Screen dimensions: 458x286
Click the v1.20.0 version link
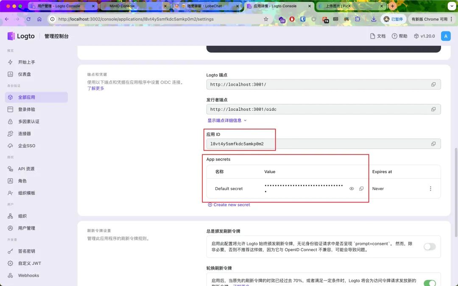coord(424,36)
